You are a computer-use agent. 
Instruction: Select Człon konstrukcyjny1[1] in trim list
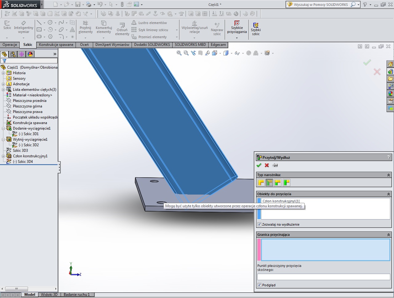(281, 201)
